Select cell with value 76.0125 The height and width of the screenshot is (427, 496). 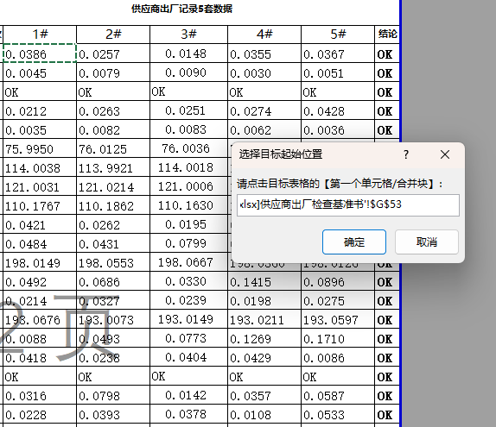pyautogui.click(x=113, y=148)
